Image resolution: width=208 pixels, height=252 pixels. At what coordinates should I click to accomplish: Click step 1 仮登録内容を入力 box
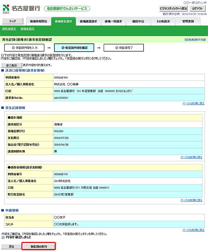tap(24, 48)
